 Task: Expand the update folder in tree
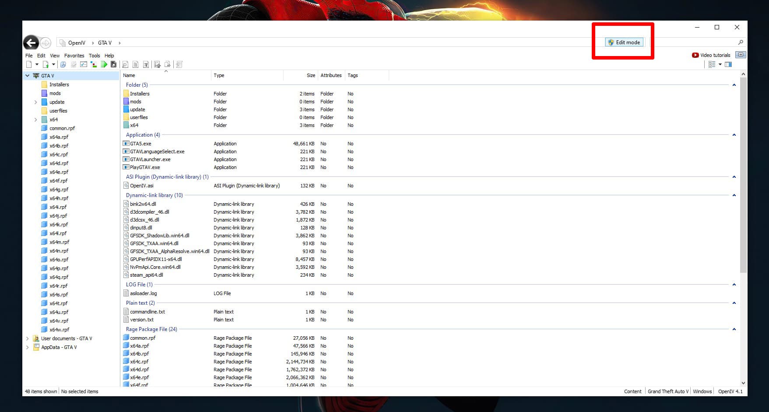(36, 102)
